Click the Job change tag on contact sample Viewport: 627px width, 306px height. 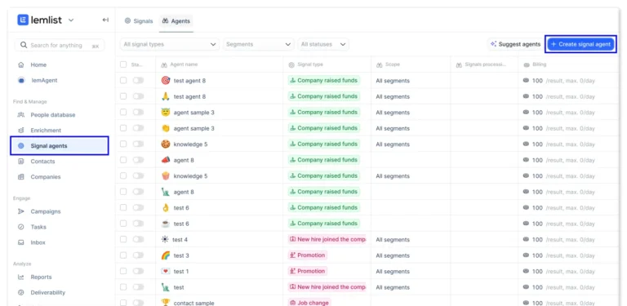point(309,303)
